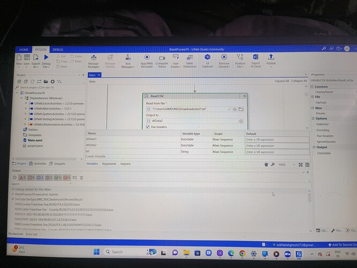Browse for file with the folder icon in Read CSV
This screenshot has width=357, height=268.
[x=241, y=109]
